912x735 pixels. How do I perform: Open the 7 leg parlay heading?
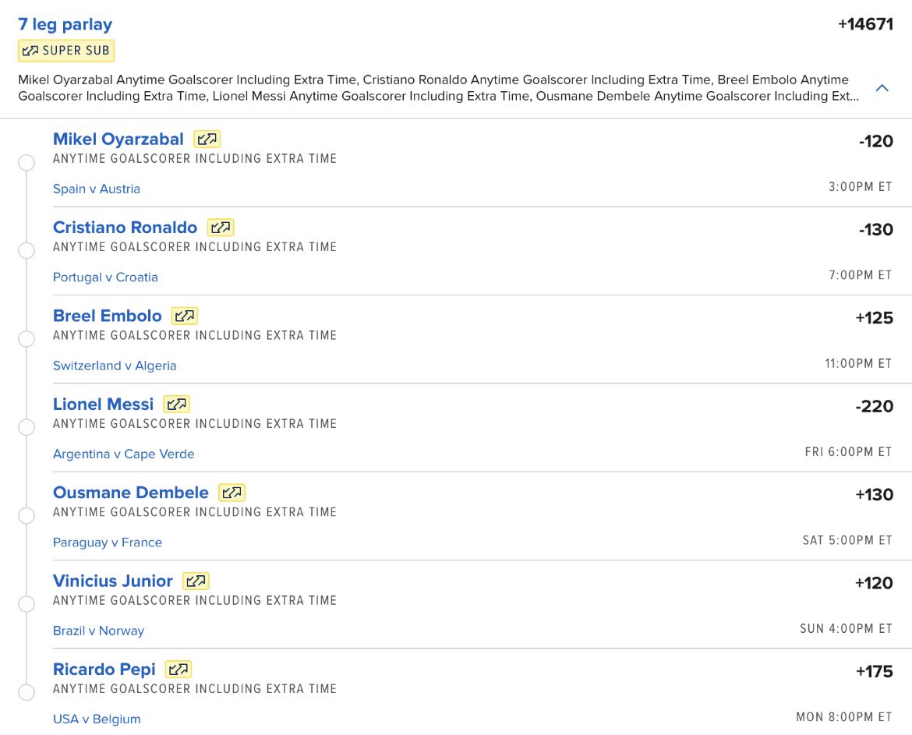tap(65, 24)
